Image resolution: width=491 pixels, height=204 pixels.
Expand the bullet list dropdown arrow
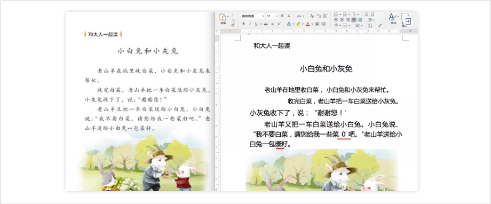[x=340, y=14]
